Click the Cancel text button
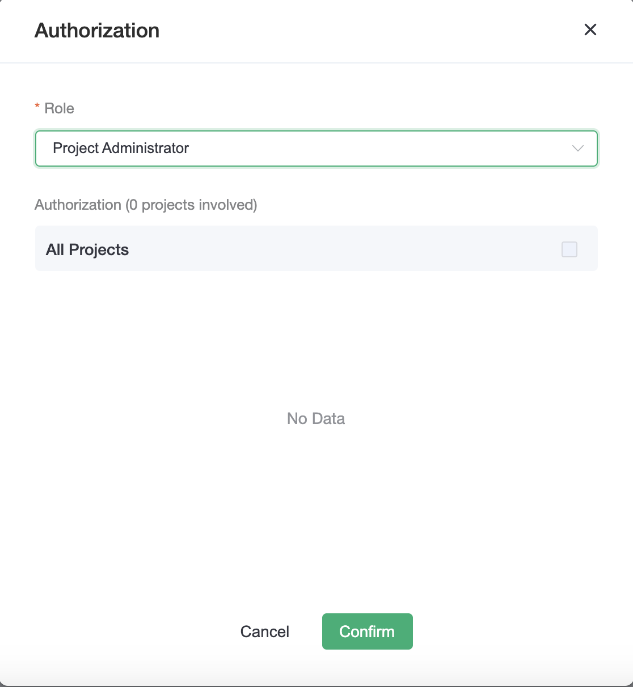Viewport: 633px width, 687px height. click(265, 631)
